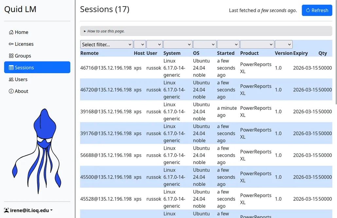Click the Users people icon
Viewport: 337px width, 218px height.
pos(11,79)
